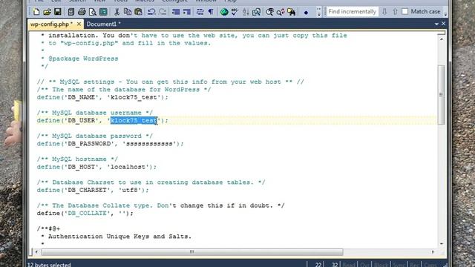Click the magnifier-with-documents icon after sort
The height and width of the screenshot is (267, 475).
coord(256,12)
